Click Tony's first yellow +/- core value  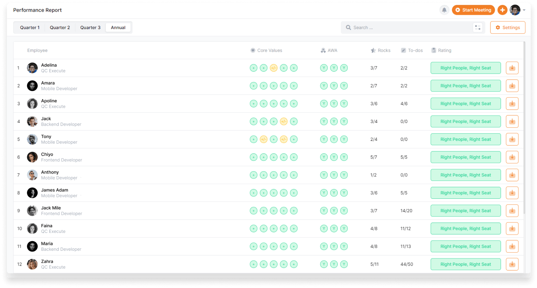pos(263,140)
